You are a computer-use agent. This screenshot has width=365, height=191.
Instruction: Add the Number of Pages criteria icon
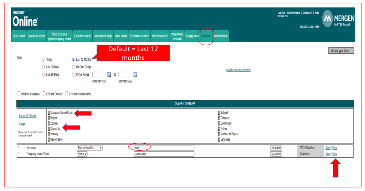[219, 134]
